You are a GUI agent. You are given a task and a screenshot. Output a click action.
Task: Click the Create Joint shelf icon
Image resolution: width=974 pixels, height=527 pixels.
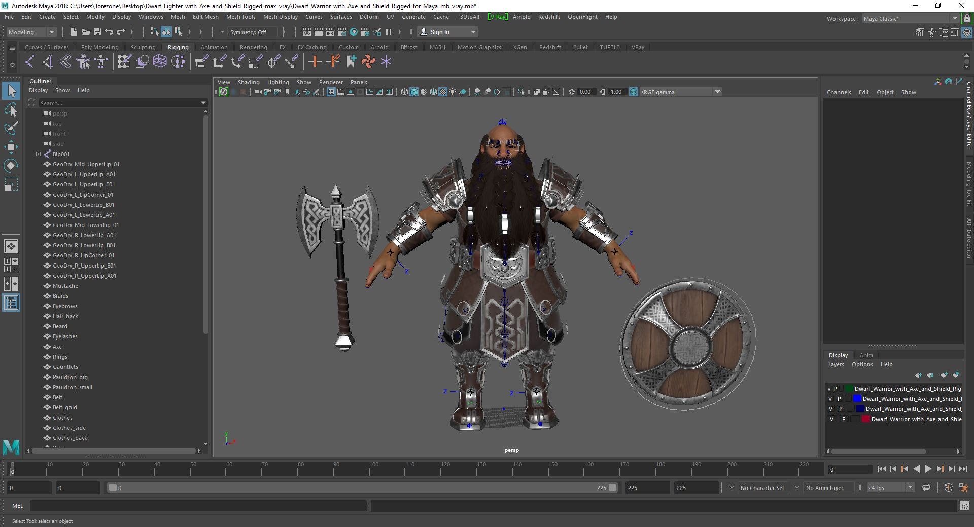(x=29, y=62)
